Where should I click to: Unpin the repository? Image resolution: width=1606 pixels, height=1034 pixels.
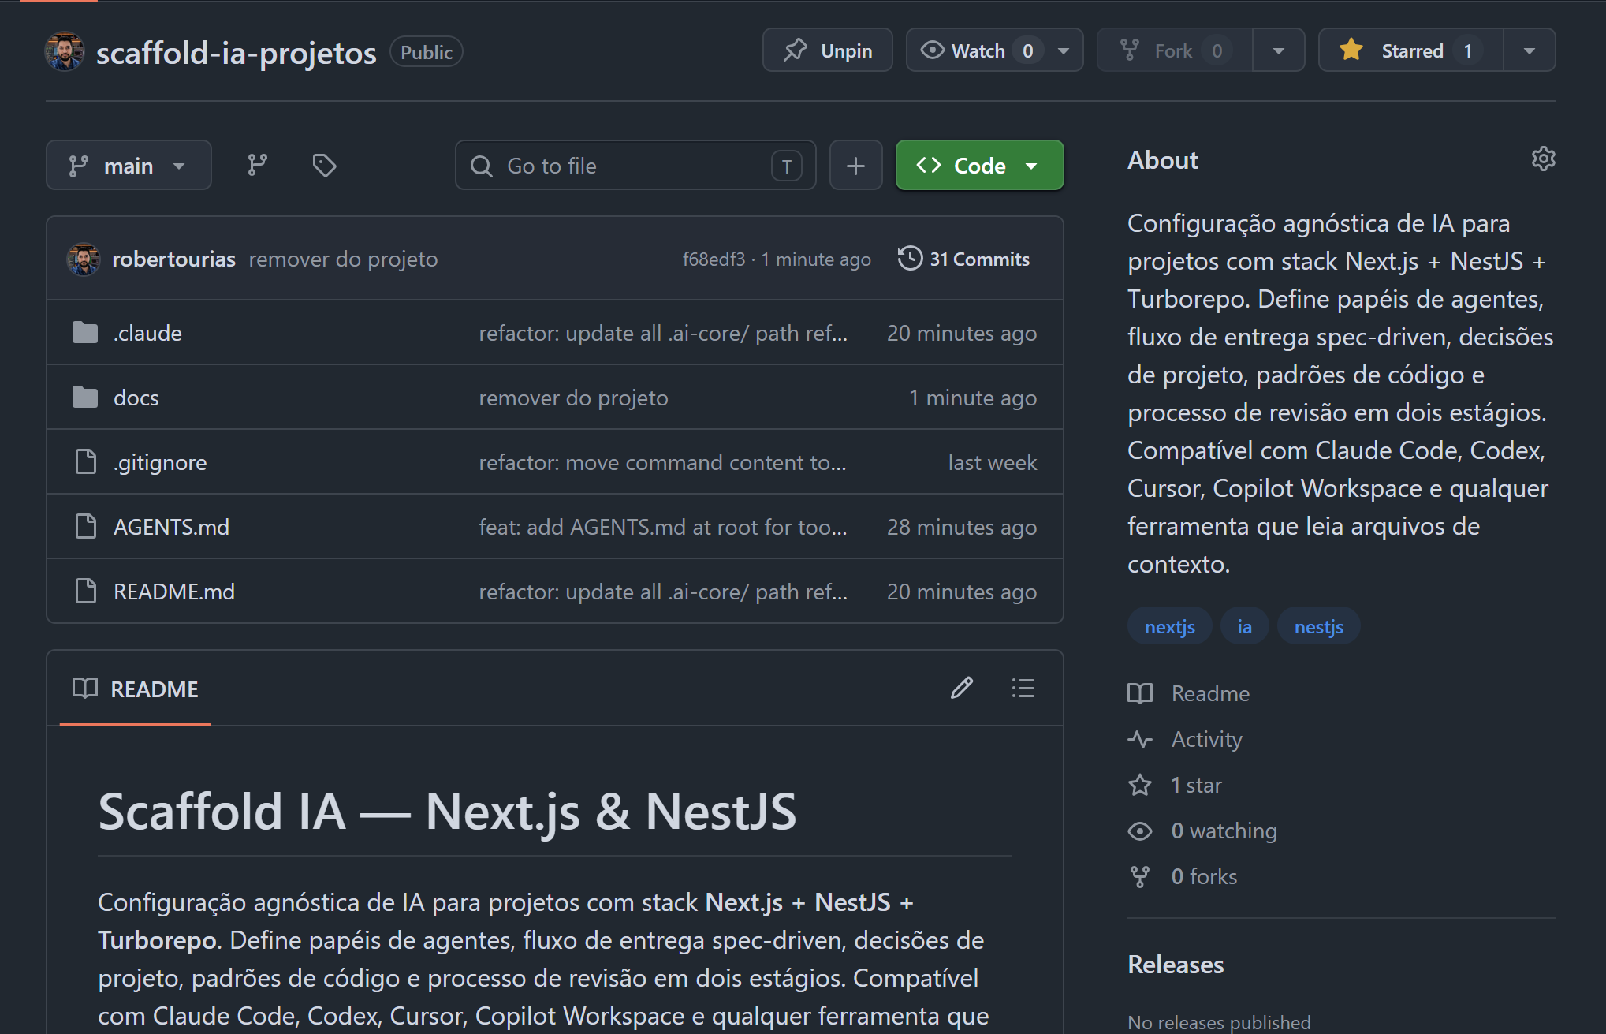pyautogui.click(x=828, y=50)
